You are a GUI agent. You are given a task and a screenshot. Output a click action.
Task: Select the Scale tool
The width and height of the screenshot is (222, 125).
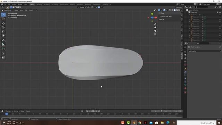[x=3, y=32]
